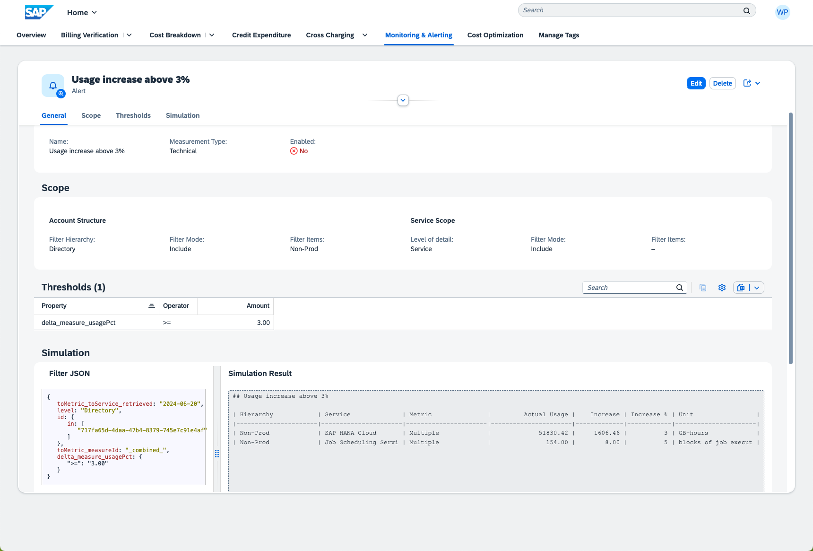
Task: Open thresholds table settings gear
Action: click(722, 288)
